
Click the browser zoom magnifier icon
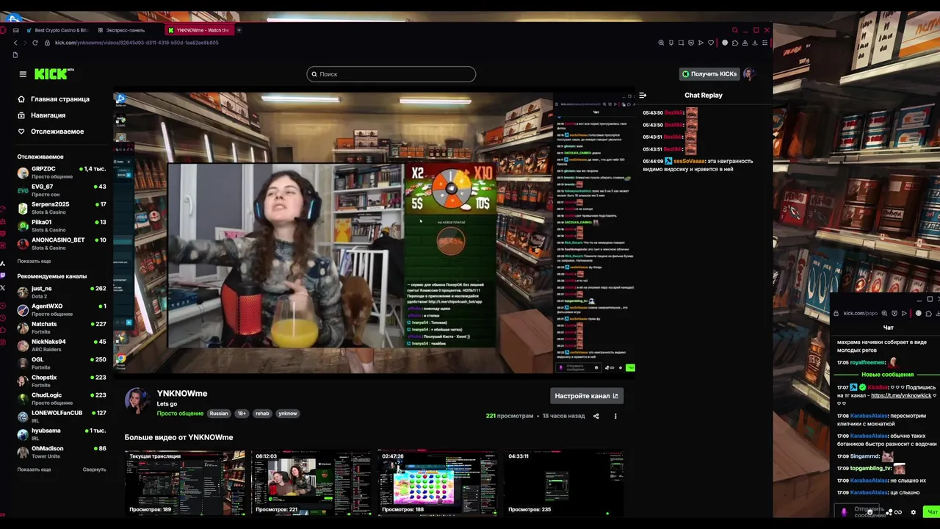tap(661, 43)
